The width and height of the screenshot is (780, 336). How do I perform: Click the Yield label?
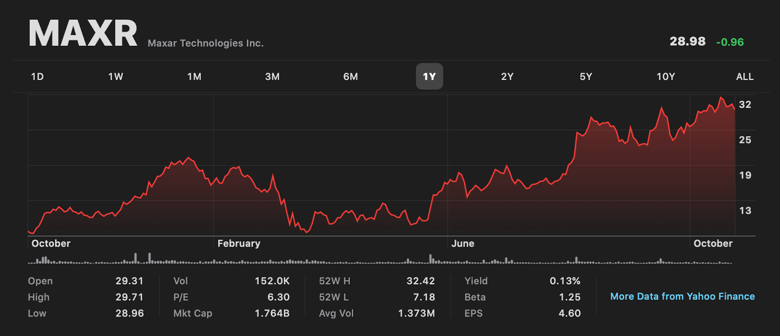(476, 281)
